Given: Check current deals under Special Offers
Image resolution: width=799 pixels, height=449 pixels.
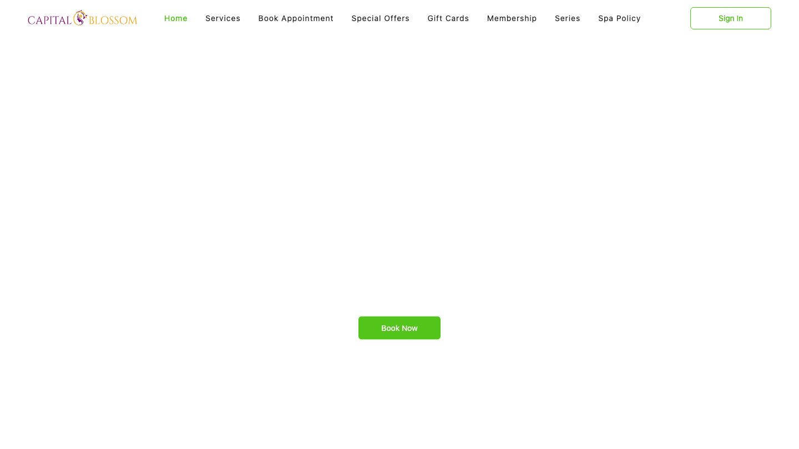Looking at the screenshot, I should pos(381,18).
